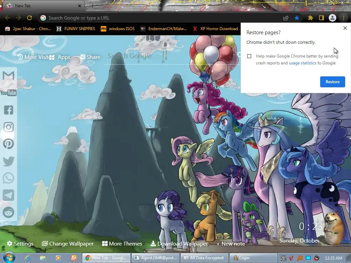
Task: Share this page icon in address bar
Action: (x=286, y=18)
